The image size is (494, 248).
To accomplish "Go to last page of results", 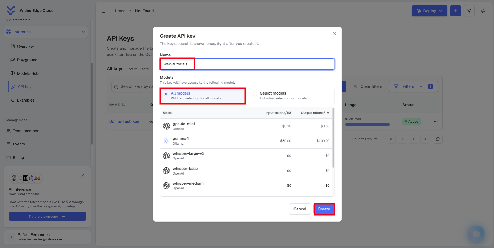I will [x=425, y=139].
